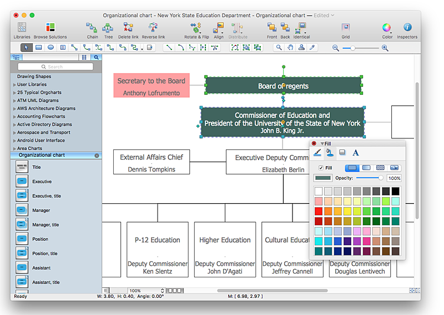Click the zoom out magnifier
Image resolution: width=444 pixels, height=315 pixels.
click(336, 48)
